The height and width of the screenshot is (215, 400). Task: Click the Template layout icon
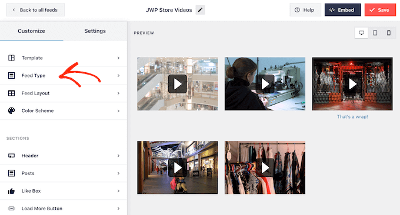click(x=12, y=58)
